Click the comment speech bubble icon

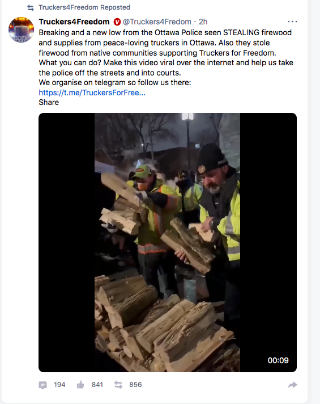pos(42,385)
